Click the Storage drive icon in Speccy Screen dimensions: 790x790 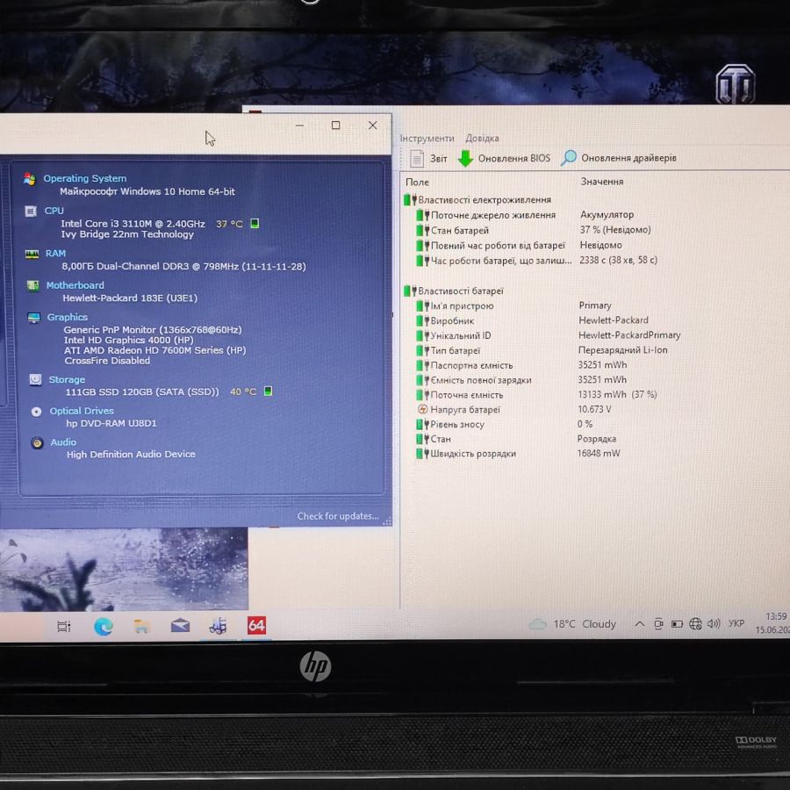tap(35, 379)
